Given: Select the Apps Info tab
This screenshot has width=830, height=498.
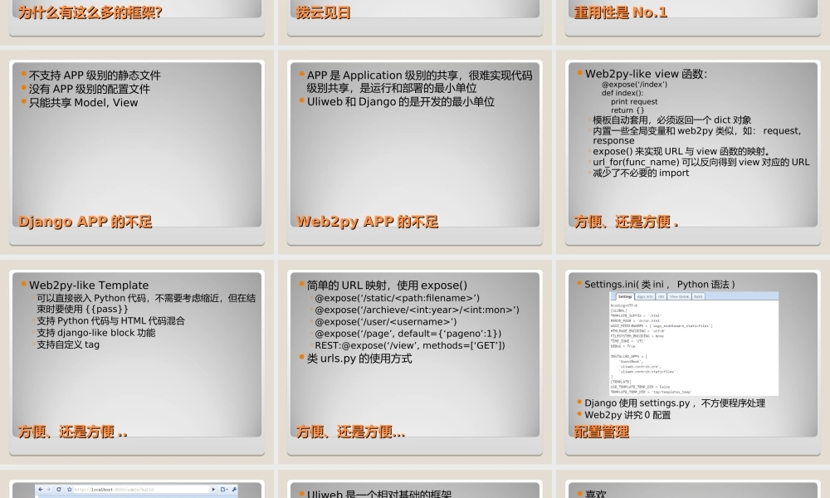Looking at the screenshot, I should pyautogui.click(x=646, y=296).
